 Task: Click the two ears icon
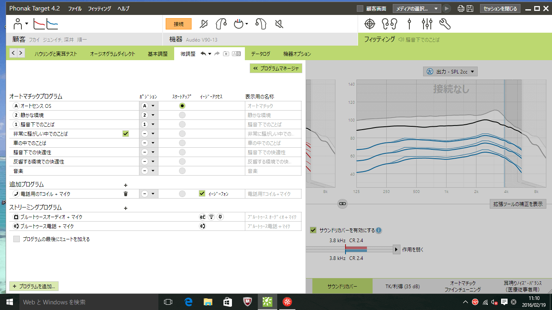[x=390, y=24]
